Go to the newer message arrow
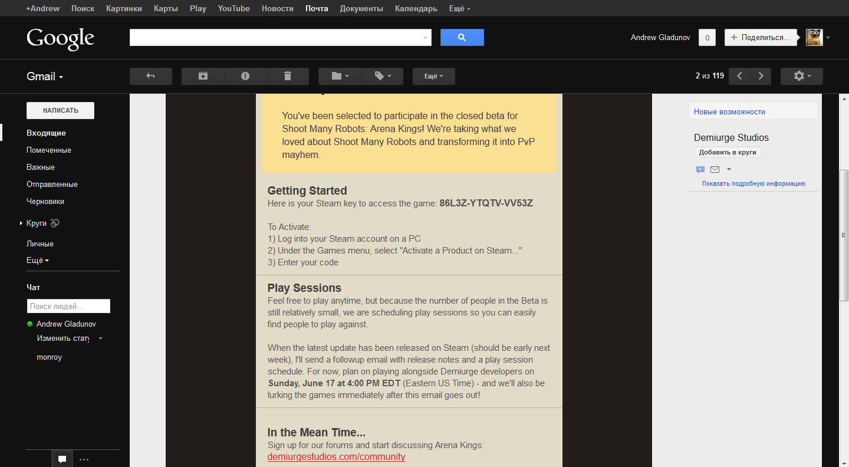Viewport: 849px width, 467px height. click(x=739, y=76)
